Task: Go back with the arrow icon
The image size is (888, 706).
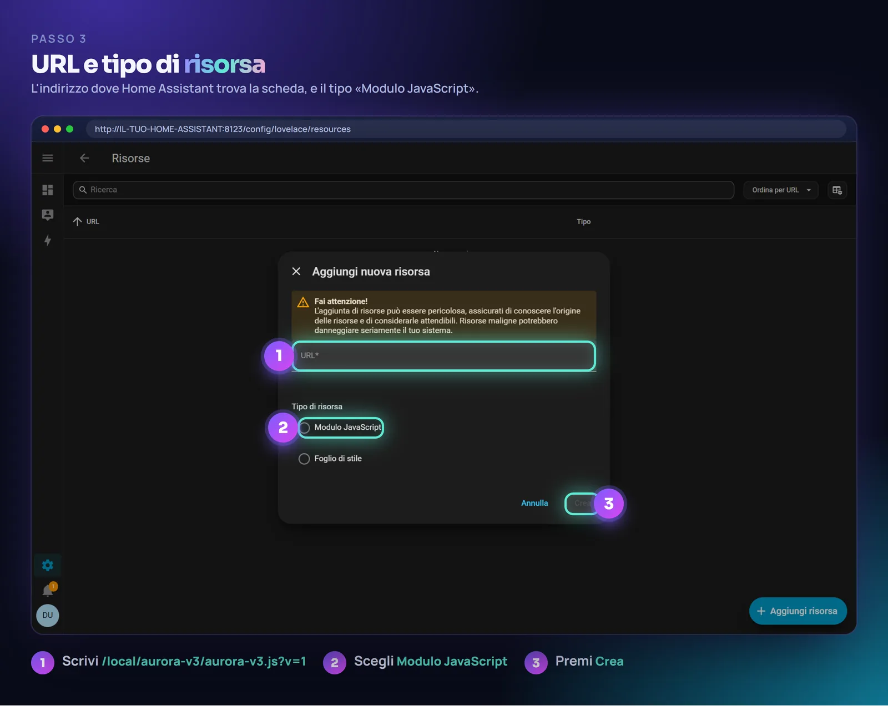Action: coord(84,158)
